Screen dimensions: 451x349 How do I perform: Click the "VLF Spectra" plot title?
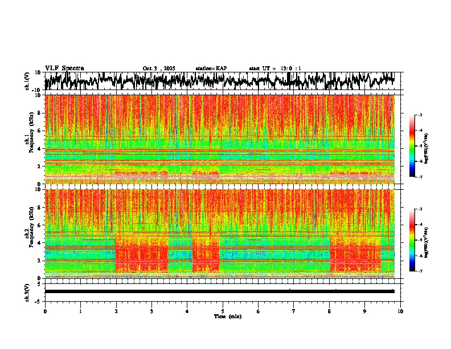point(64,68)
